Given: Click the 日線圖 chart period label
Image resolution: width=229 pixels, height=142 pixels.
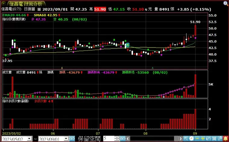Looking at the screenshot, I should pyautogui.click(x=29, y=9).
